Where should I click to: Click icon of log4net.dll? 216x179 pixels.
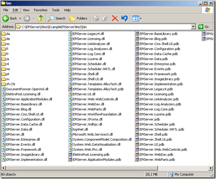coord(70,129)
